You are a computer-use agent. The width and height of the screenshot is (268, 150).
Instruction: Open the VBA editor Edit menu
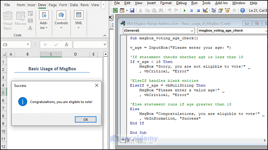[127, 3]
